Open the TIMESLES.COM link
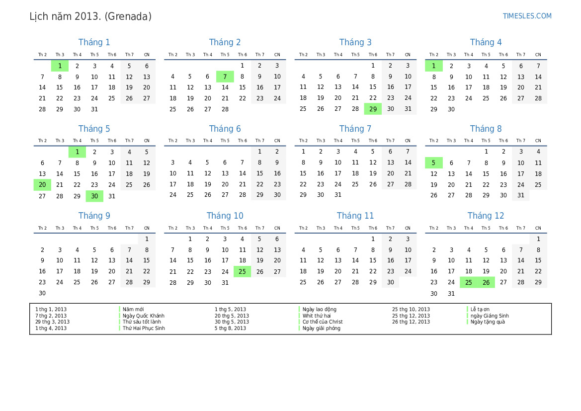Screen dimensions: 581x411 click(x=527, y=16)
